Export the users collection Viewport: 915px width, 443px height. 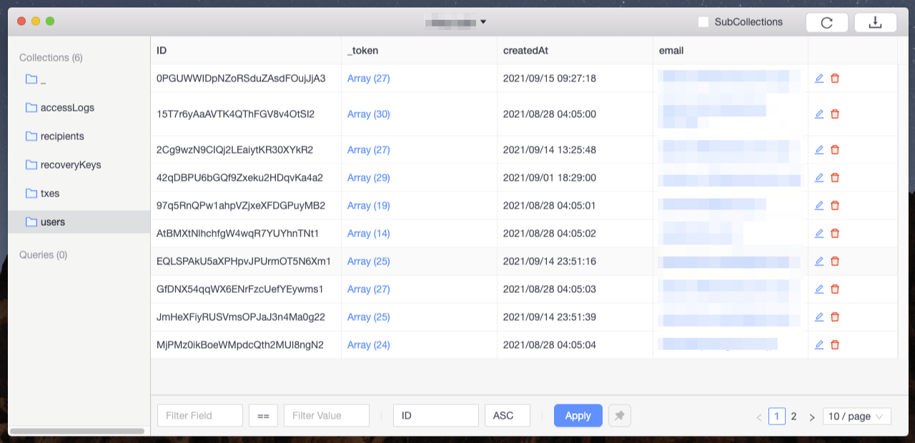(x=875, y=22)
